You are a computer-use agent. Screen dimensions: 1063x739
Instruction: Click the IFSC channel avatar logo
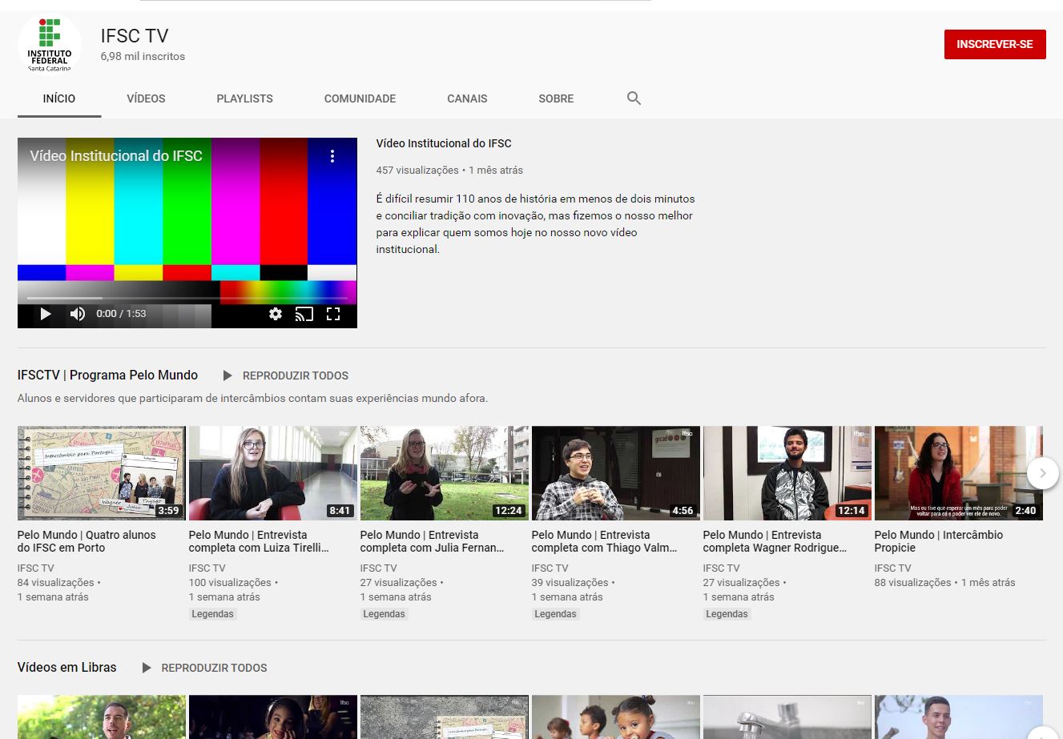point(50,46)
